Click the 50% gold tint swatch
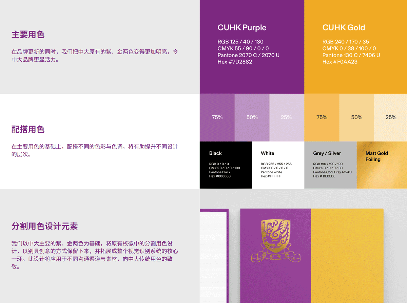Image resolution: width=407 pixels, height=303 pixels. point(356,117)
